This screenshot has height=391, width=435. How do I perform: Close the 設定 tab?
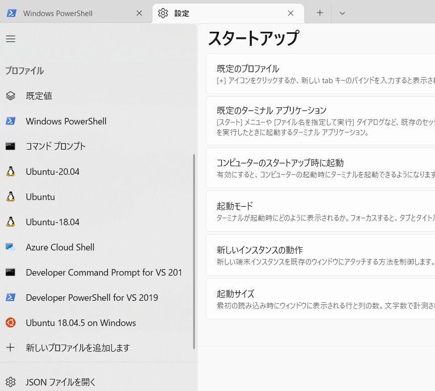291,13
